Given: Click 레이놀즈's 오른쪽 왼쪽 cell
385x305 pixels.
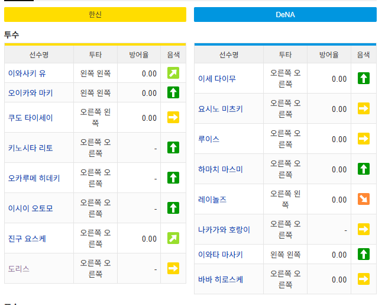Looking at the screenshot, I should (285, 199).
